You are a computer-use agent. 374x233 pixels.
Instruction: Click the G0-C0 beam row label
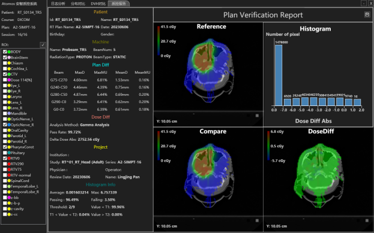click(x=59, y=110)
